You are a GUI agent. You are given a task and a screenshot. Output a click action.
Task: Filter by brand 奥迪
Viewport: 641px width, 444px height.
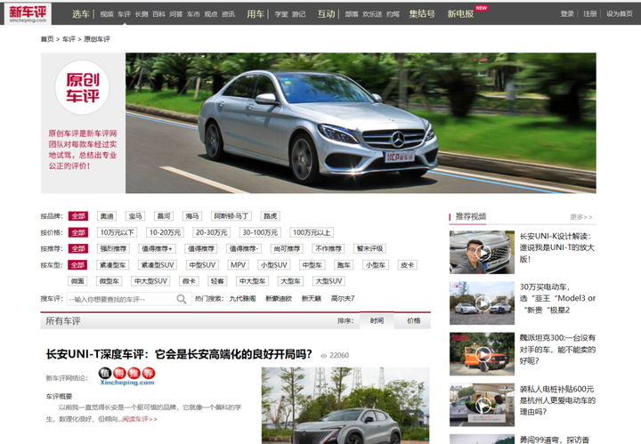(x=107, y=216)
